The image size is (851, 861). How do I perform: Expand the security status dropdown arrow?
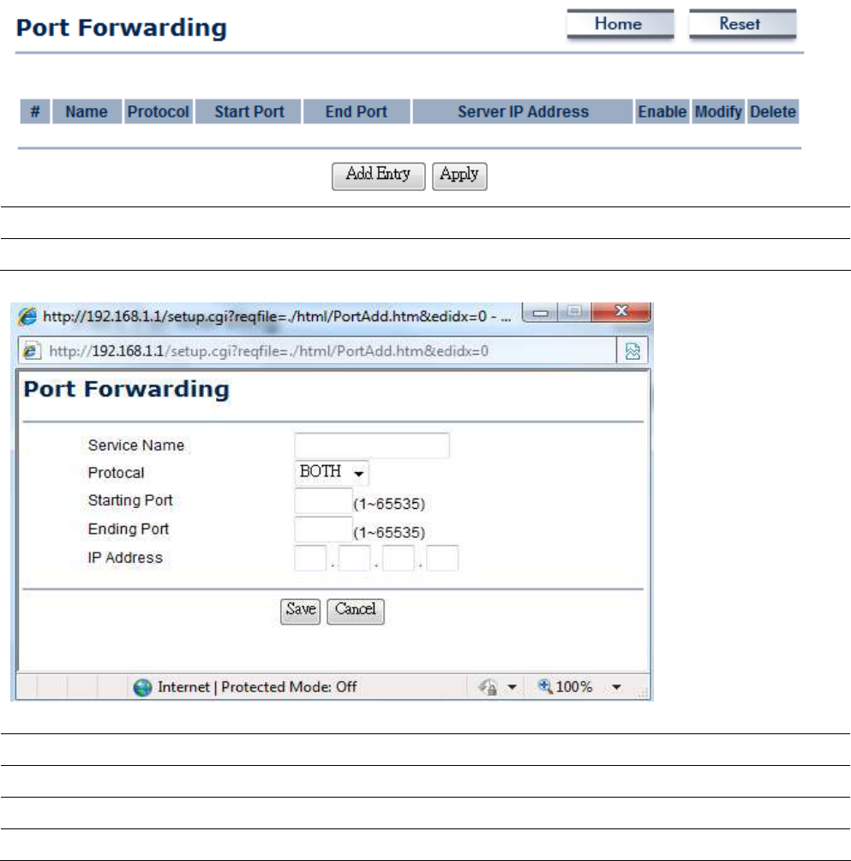[512, 687]
